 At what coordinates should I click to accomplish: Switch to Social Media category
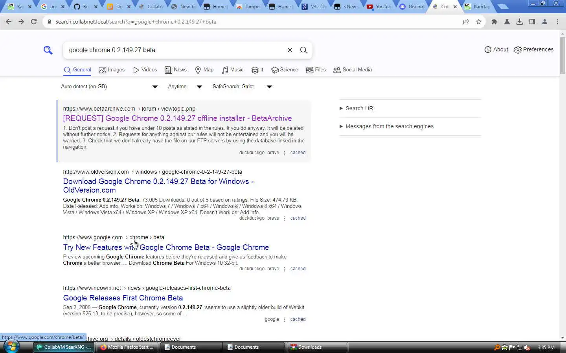(x=353, y=70)
